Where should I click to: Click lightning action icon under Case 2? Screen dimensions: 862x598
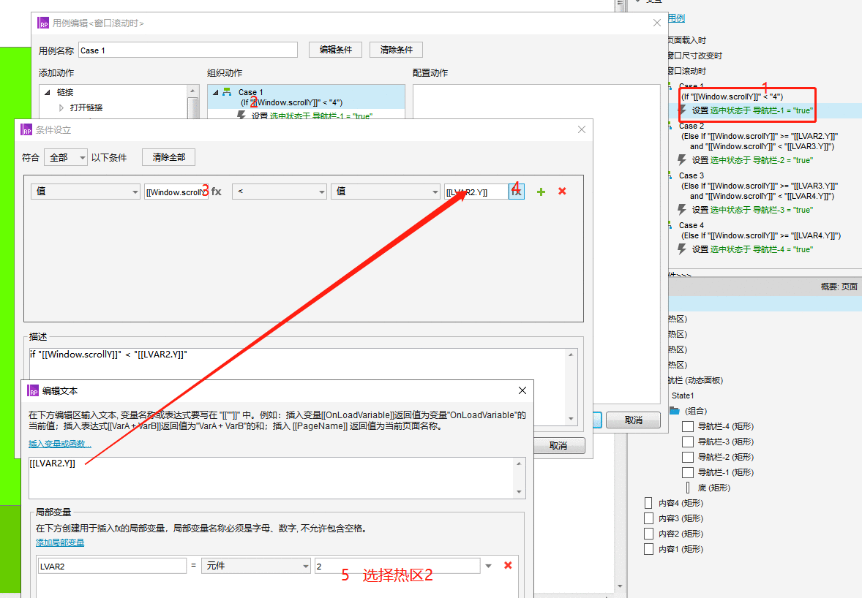coord(682,160)
